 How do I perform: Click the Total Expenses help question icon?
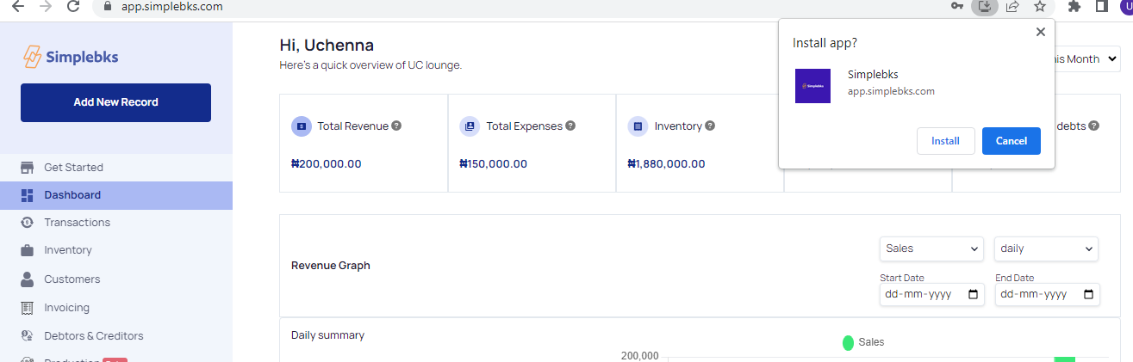570,126
